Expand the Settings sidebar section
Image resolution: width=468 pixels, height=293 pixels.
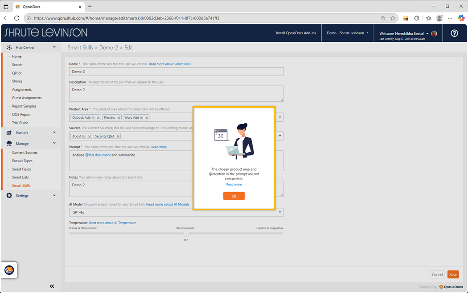click(54, 196)
